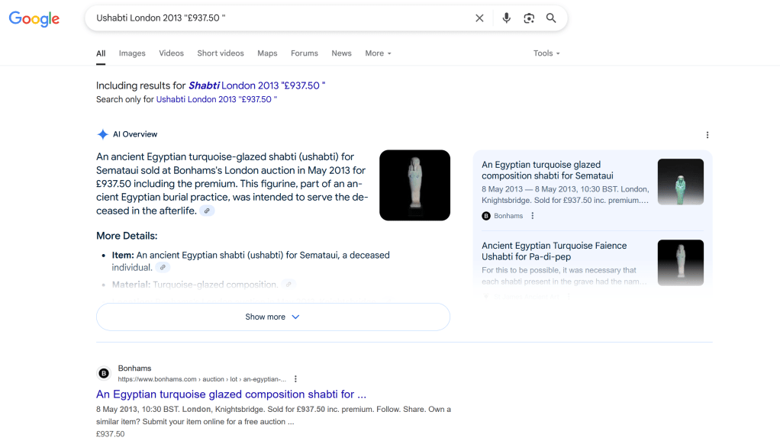
Task: Switch to the Images tab
Action: 132,53
